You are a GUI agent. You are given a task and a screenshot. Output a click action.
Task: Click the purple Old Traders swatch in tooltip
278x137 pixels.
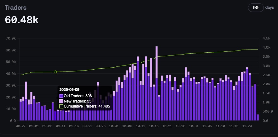pyautogui.click(x=61, y=96)
